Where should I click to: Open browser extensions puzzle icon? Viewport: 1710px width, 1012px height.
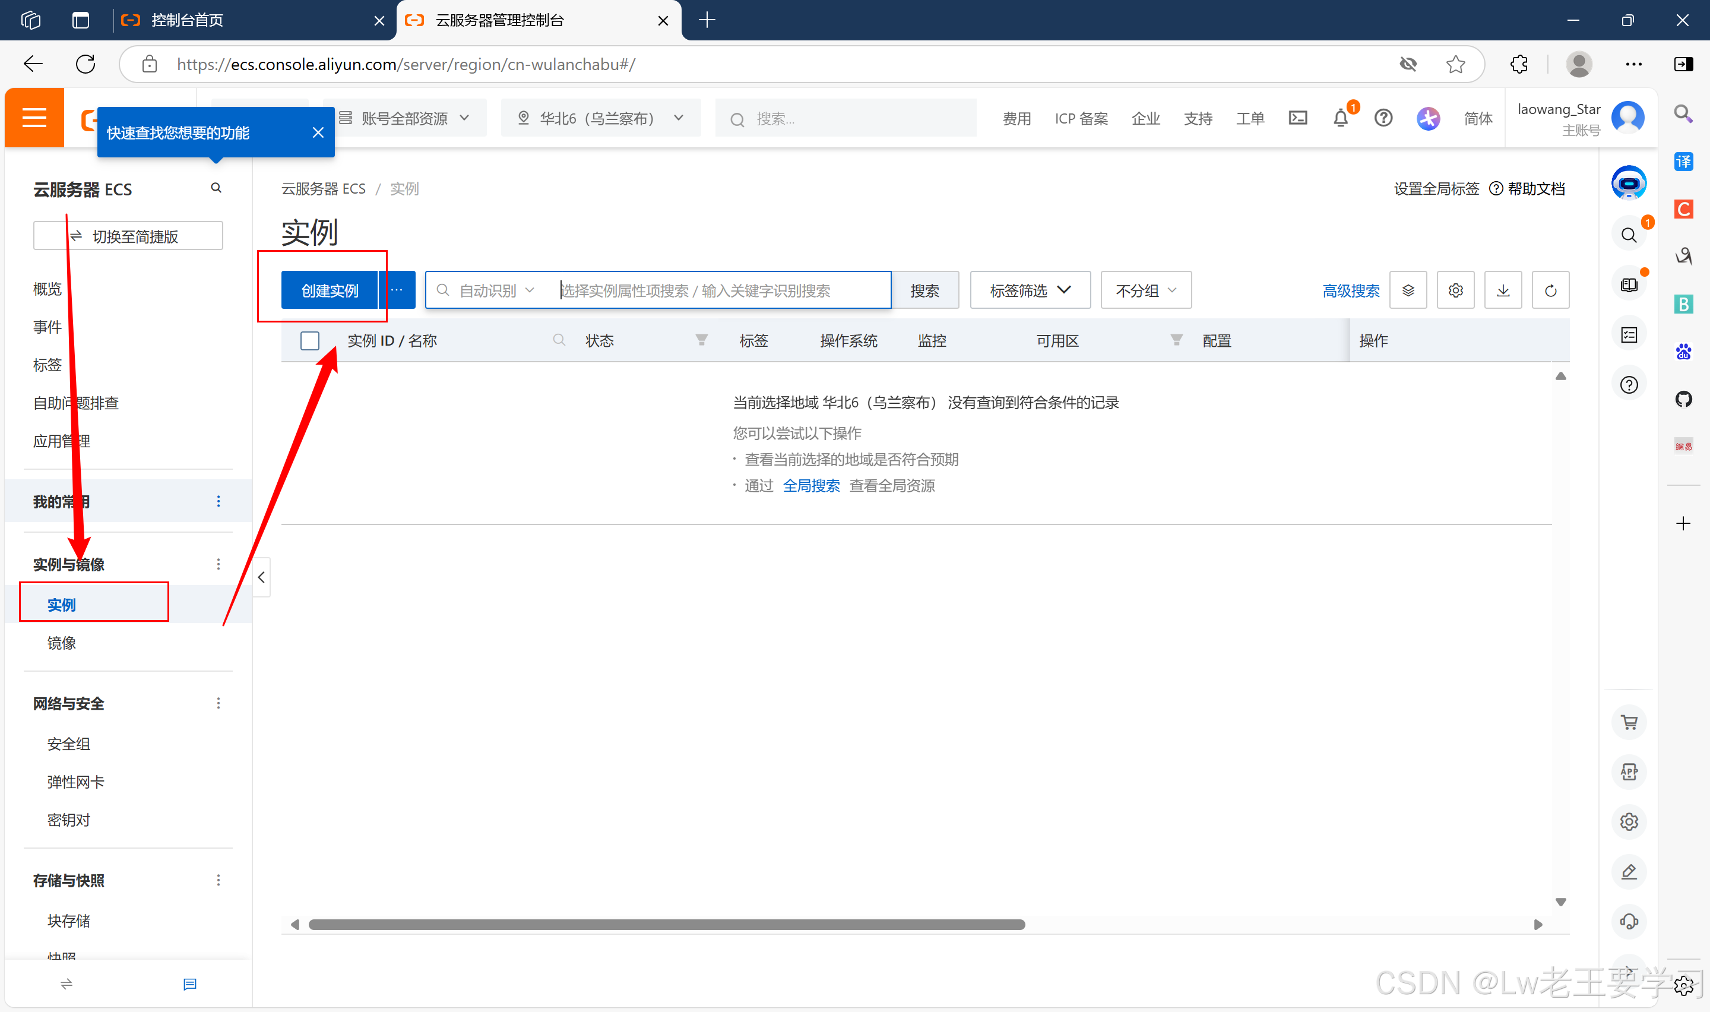1518,64
